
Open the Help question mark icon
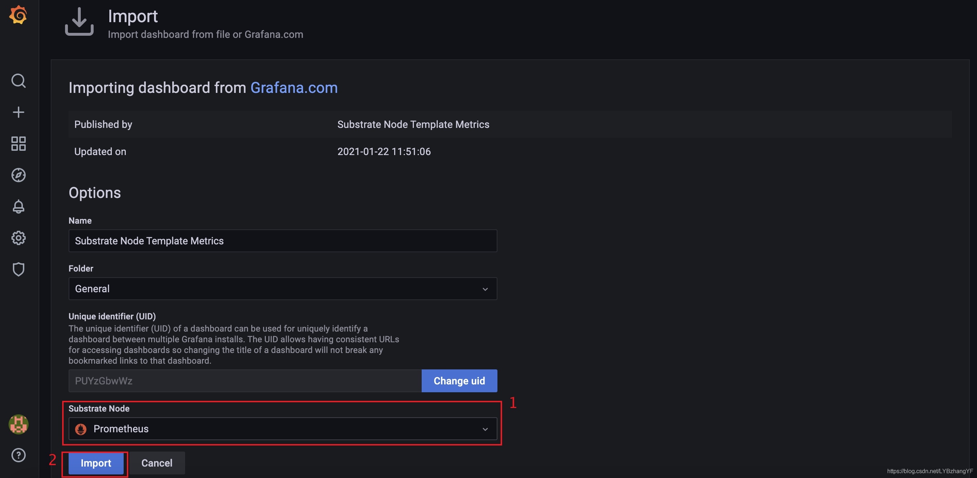click(18, 455)
